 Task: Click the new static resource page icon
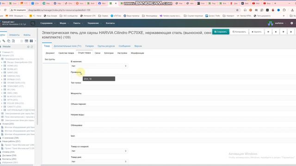13,41
